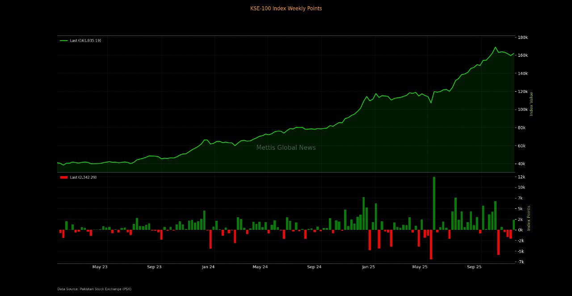Click the Index Points axis title
Screen dimensions: 572x296
(x=529, y=218)
